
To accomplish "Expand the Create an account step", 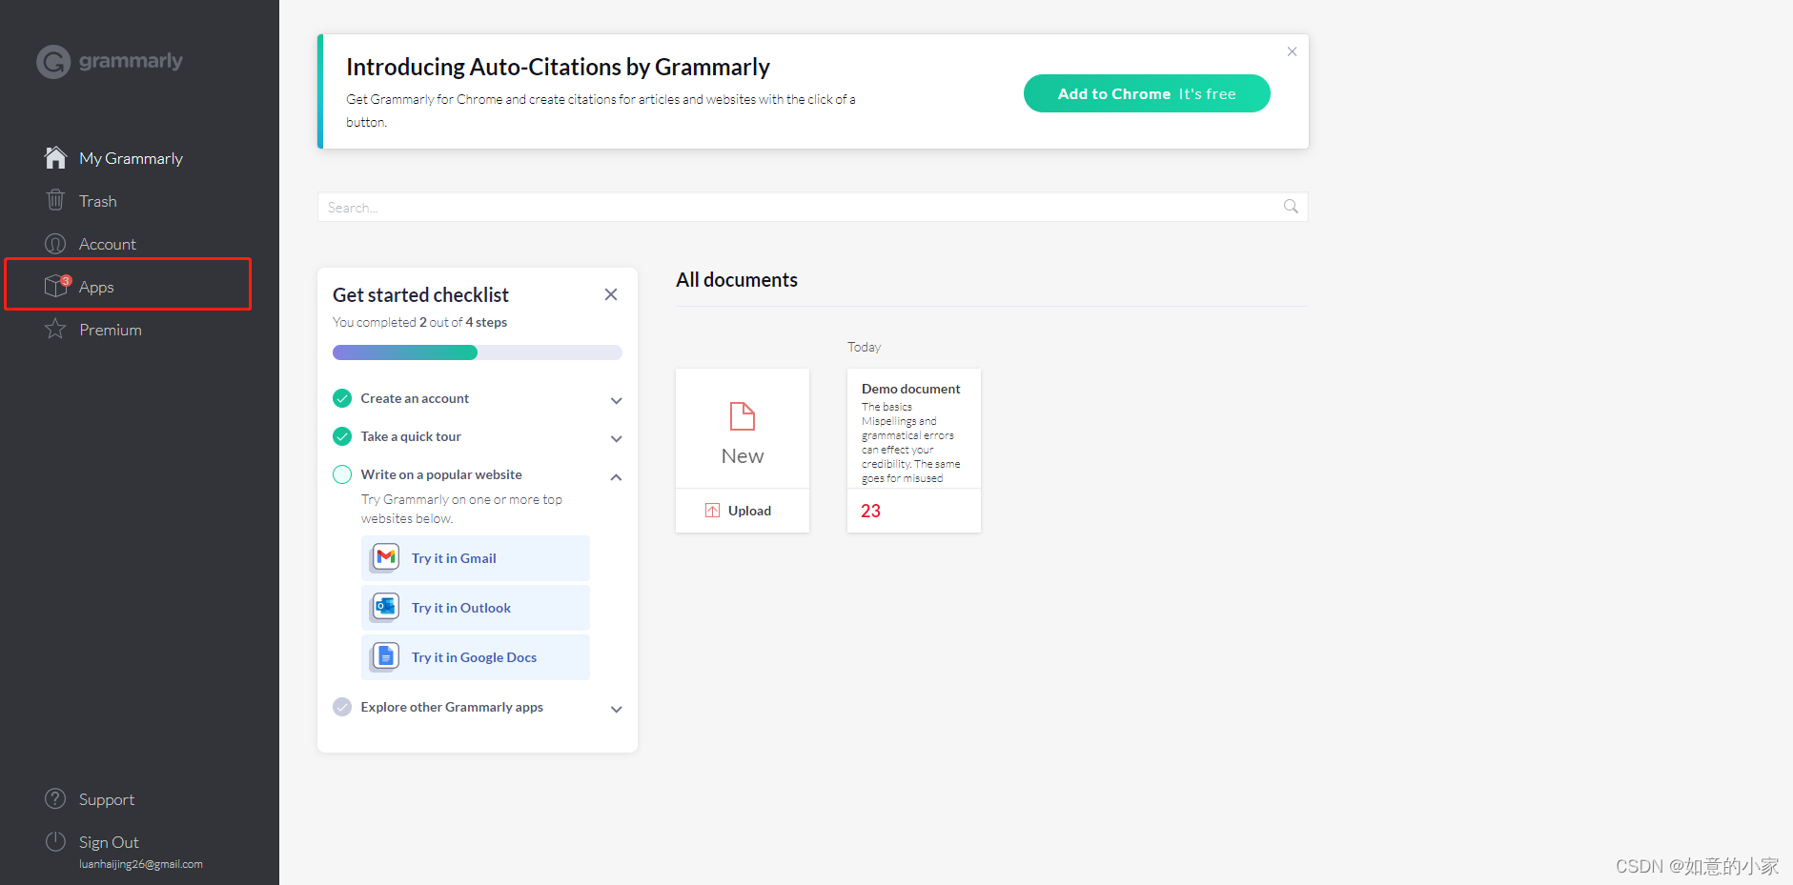I will pos(617,400).
